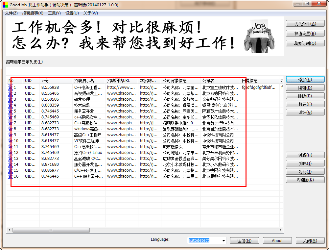Sort by the 公司背景信息 column header
Screen dimensions: 329x250
click(x=181, y=81)
